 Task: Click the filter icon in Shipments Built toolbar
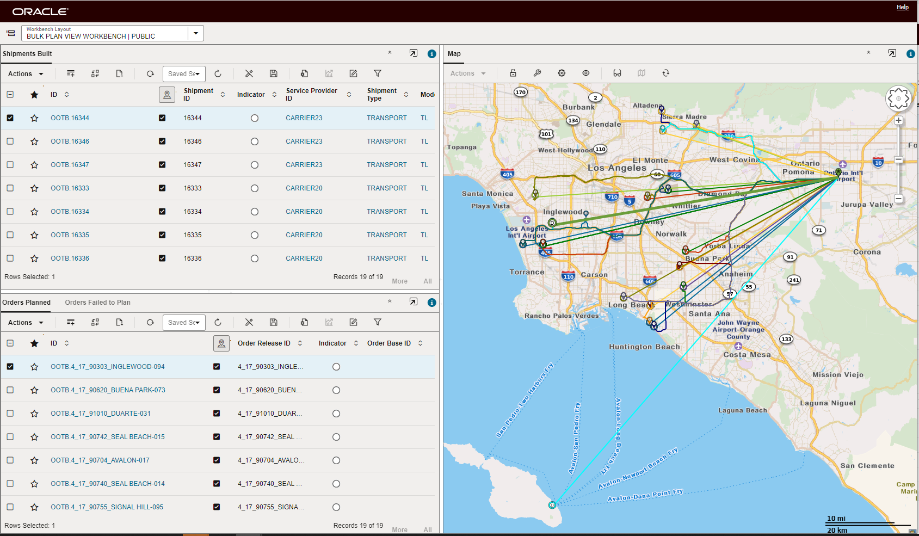[377, 73]
